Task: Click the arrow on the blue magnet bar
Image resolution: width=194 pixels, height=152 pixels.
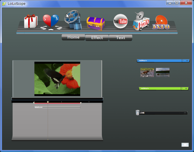Action: pos(187,61)
